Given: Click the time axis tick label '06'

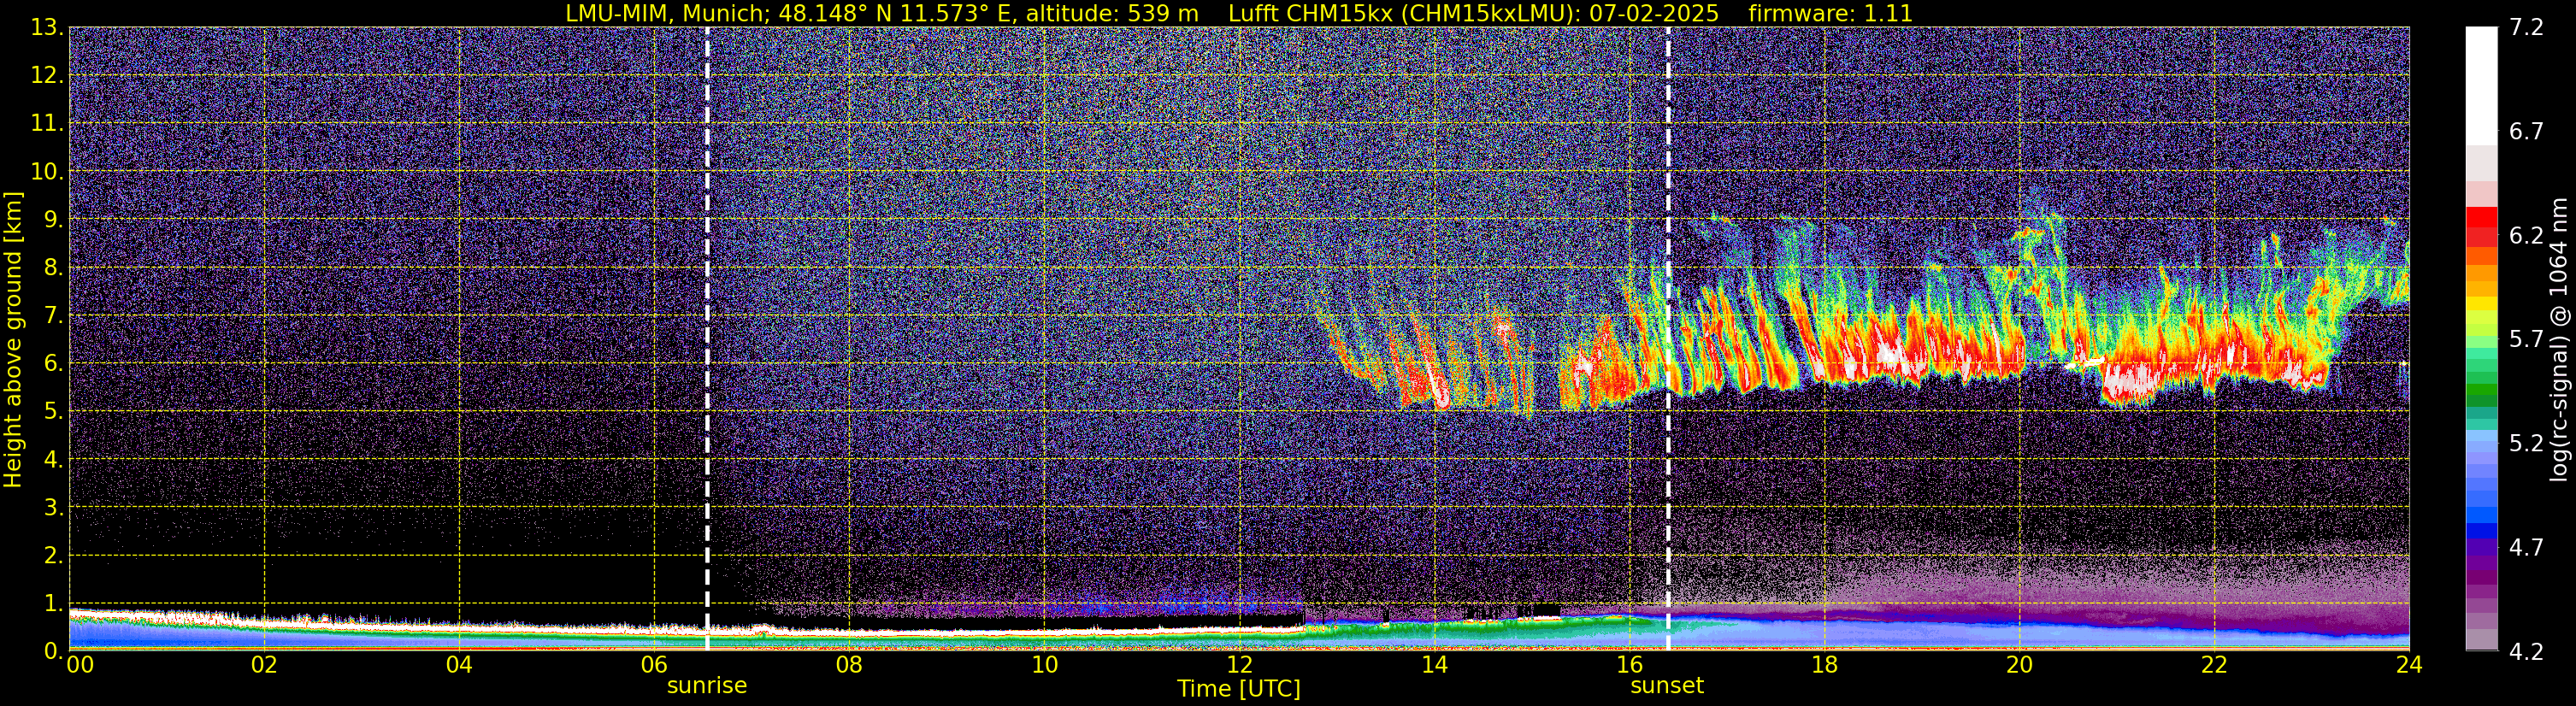Looking at the screenshot, I should [x=654, y=665].
